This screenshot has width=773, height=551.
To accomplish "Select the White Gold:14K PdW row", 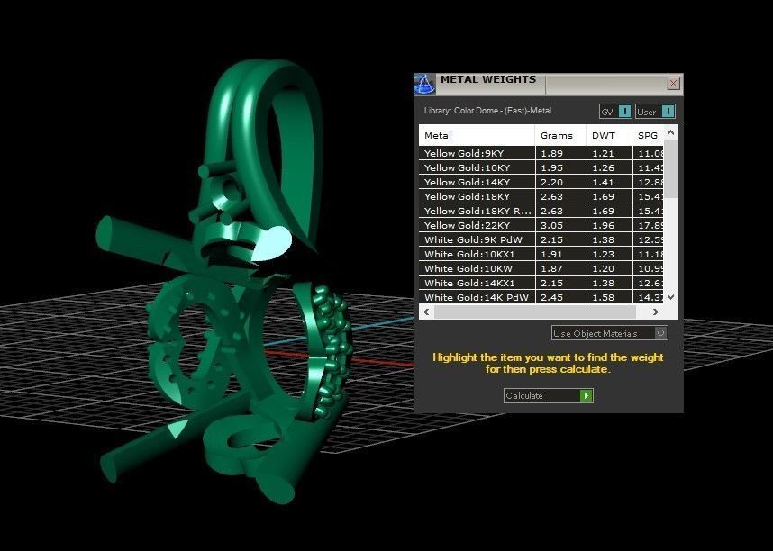I will coord(541,297).
